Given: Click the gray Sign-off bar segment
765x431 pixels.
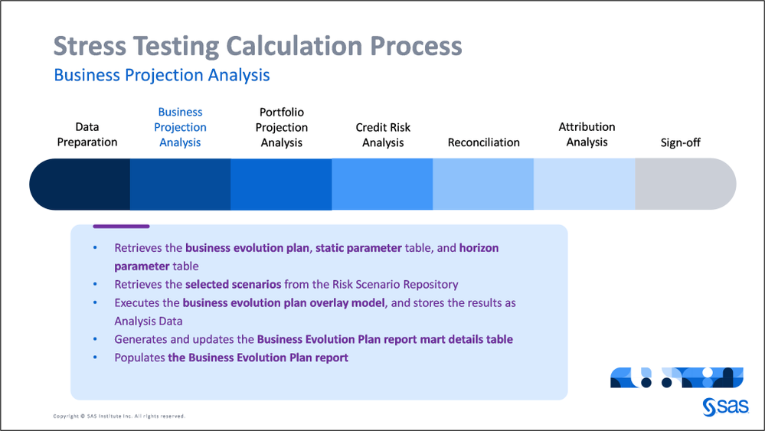Looking at the screenshot, I should [x=683, y=184].
